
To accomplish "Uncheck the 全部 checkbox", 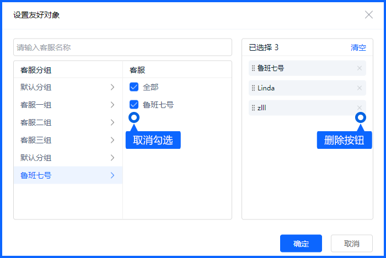I will [x=134, y=87].
